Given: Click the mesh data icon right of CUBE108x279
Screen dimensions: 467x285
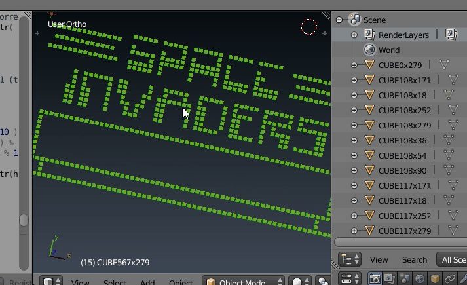Looking at the screenshot, I should point(453,125).
